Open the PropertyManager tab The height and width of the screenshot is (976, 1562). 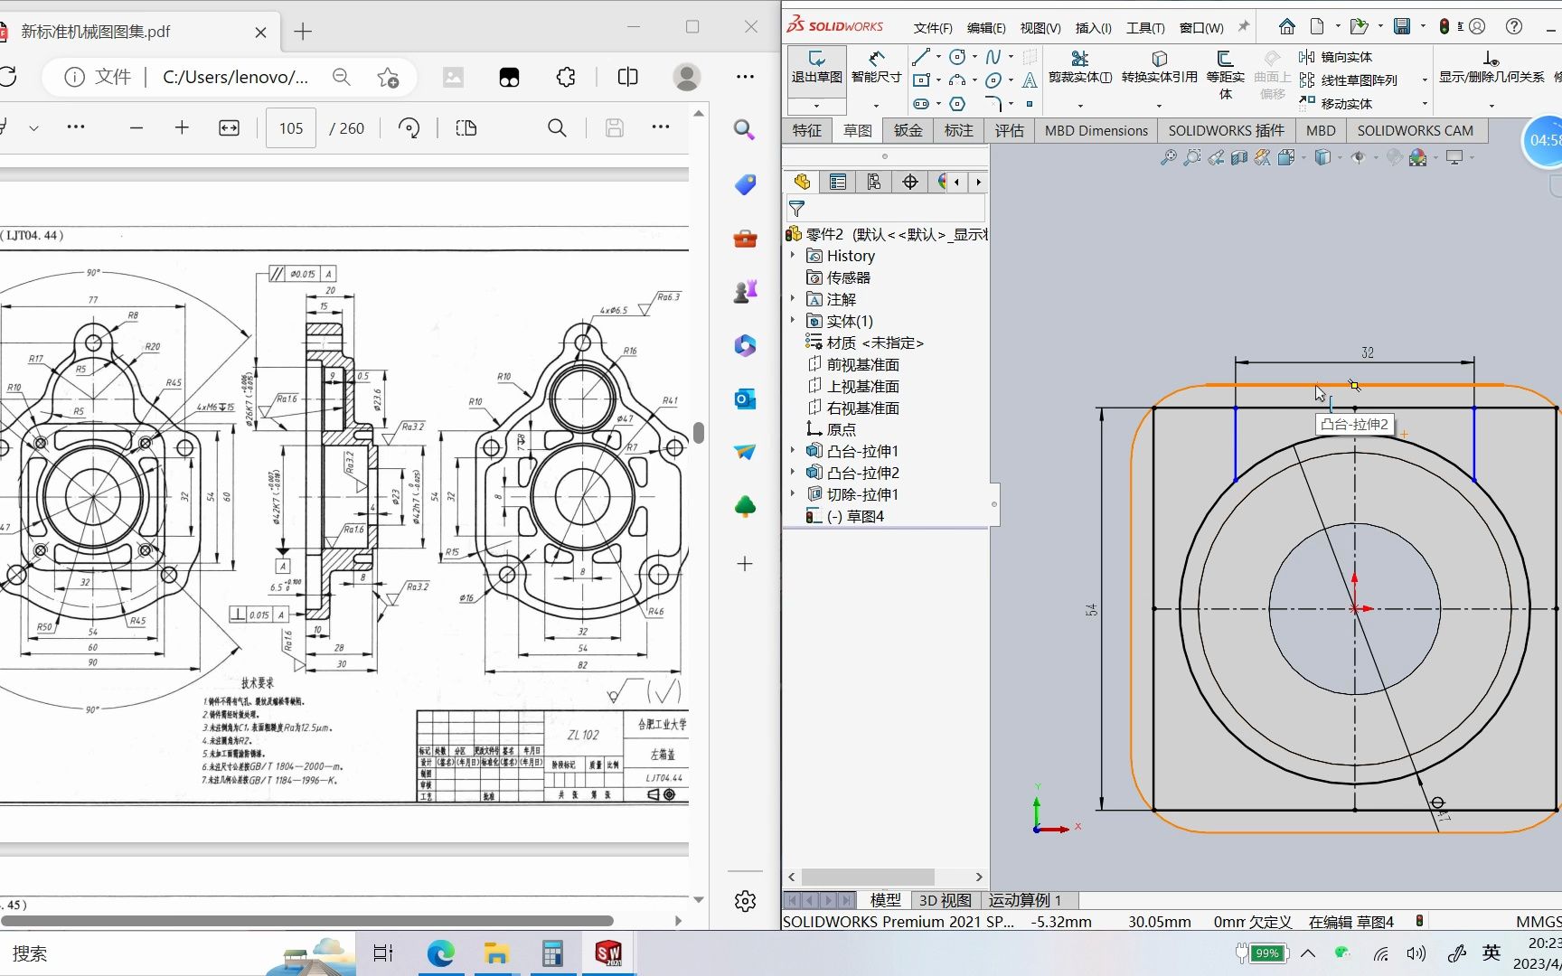click(x=838, y=182)
